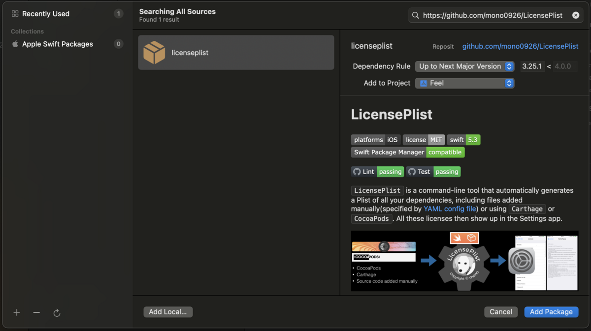591x331 pixels.
Task: Click the LicensePlist diagram image
Action: tap(464, 261)
